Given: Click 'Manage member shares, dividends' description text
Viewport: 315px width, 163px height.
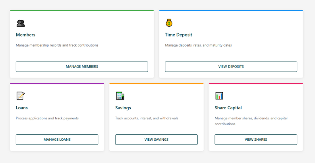Looking at the screenshot, I should pyautogui.click(x=251, y=121).
